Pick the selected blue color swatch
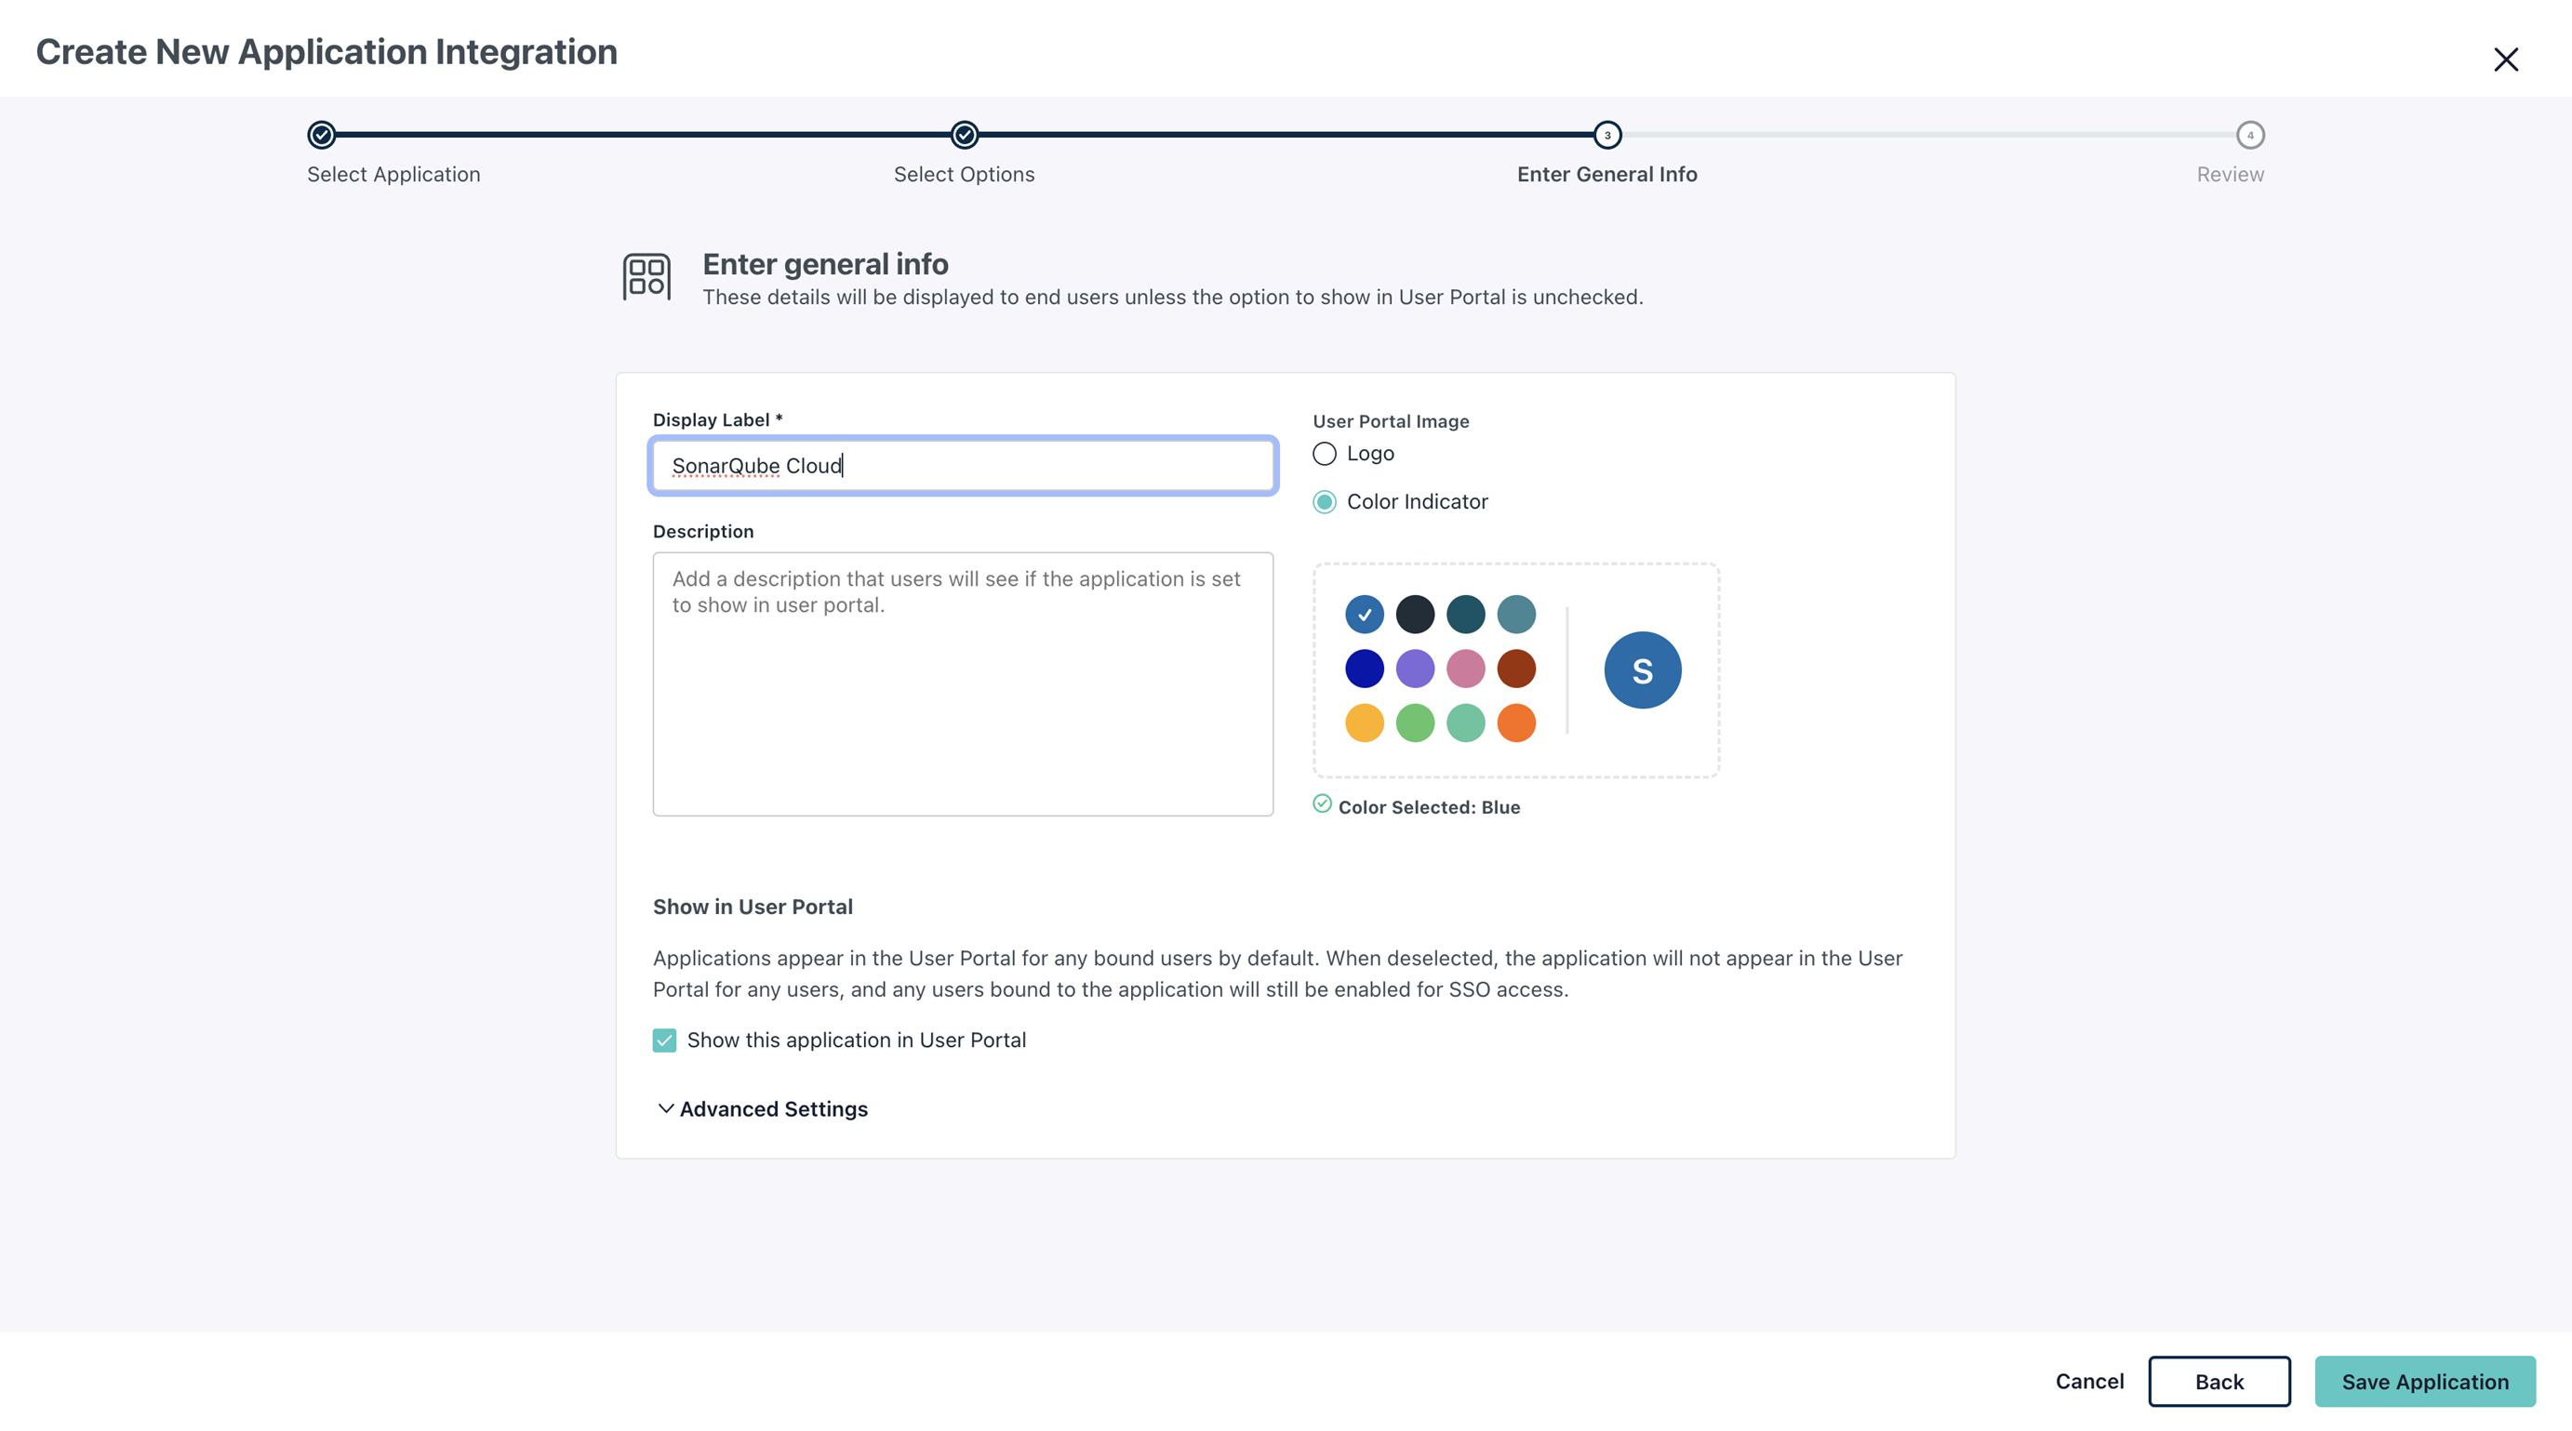This screenshot has height=1431, width=2572. pos(1364,615)
